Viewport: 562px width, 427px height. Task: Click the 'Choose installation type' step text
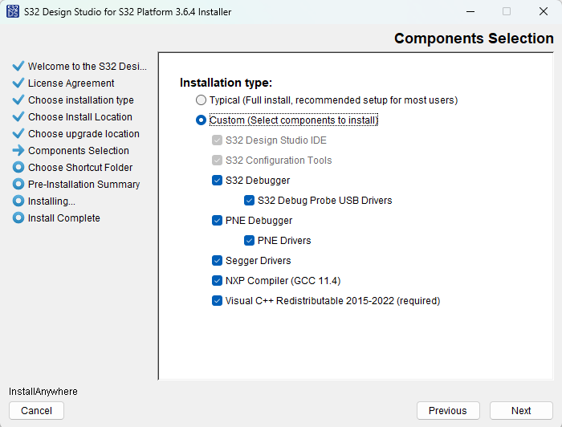81,100
